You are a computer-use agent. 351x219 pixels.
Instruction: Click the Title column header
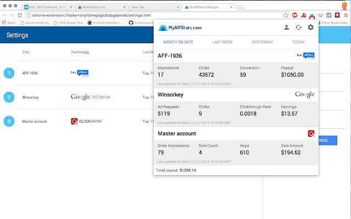(x=26, y=52)
